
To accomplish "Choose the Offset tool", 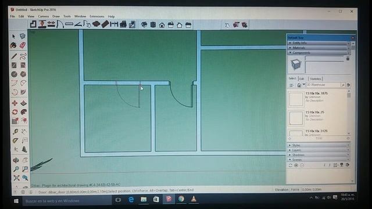I will pos(24,121).
